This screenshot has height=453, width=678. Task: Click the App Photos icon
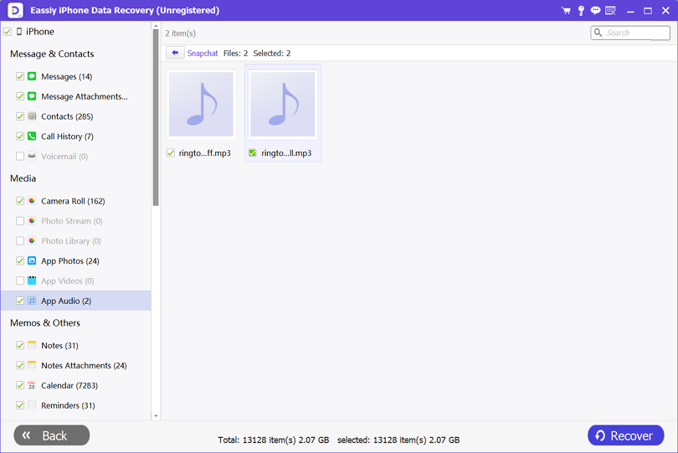pos(32,260)
